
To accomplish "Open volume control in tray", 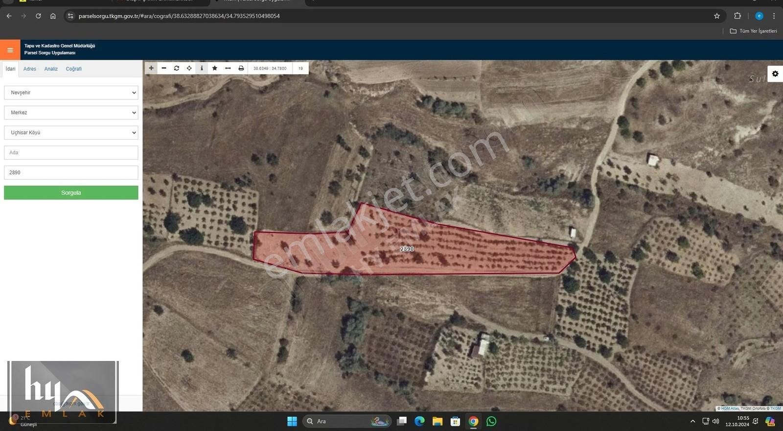I will [x=715, y=421].
